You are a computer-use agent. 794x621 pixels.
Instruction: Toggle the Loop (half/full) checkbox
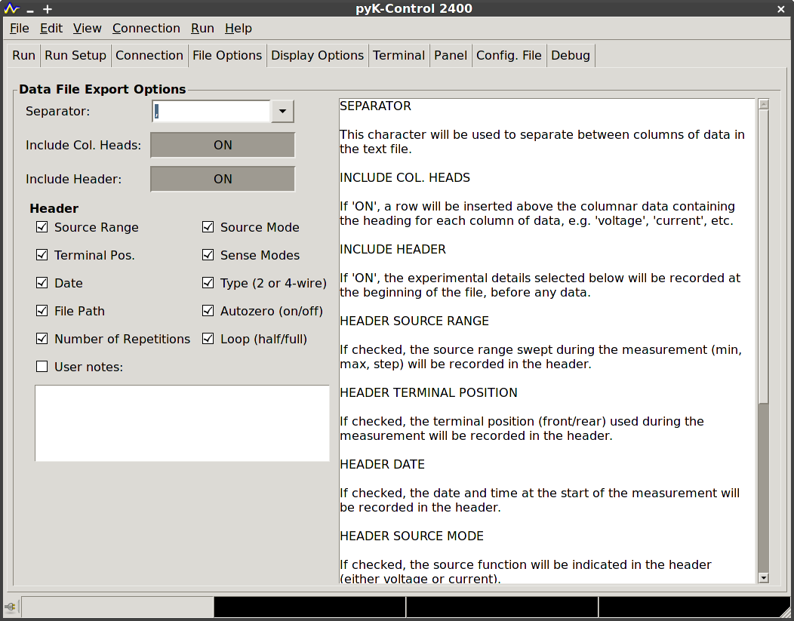(x=208, y=339)
